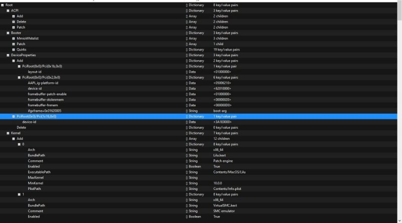The height and width of the screenshot is (223, 402).
Task: Expand the Quirks dictionary
Action: point(14,50)
